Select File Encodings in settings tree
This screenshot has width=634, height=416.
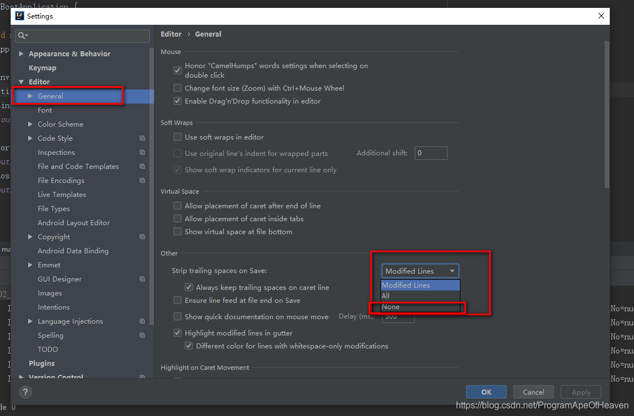coord(61,181)
